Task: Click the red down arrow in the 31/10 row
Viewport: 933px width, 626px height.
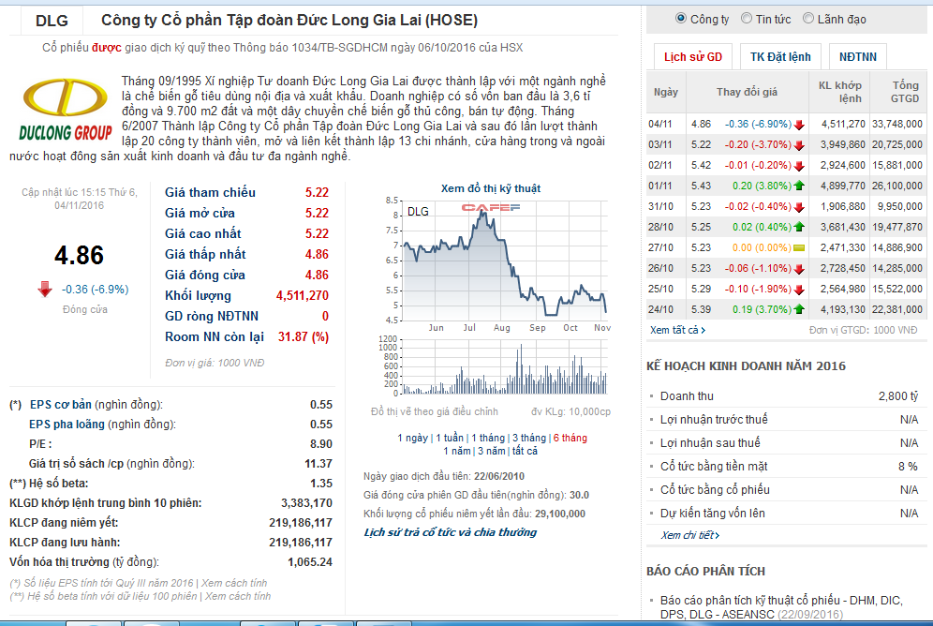Action: tap(799, 206)
